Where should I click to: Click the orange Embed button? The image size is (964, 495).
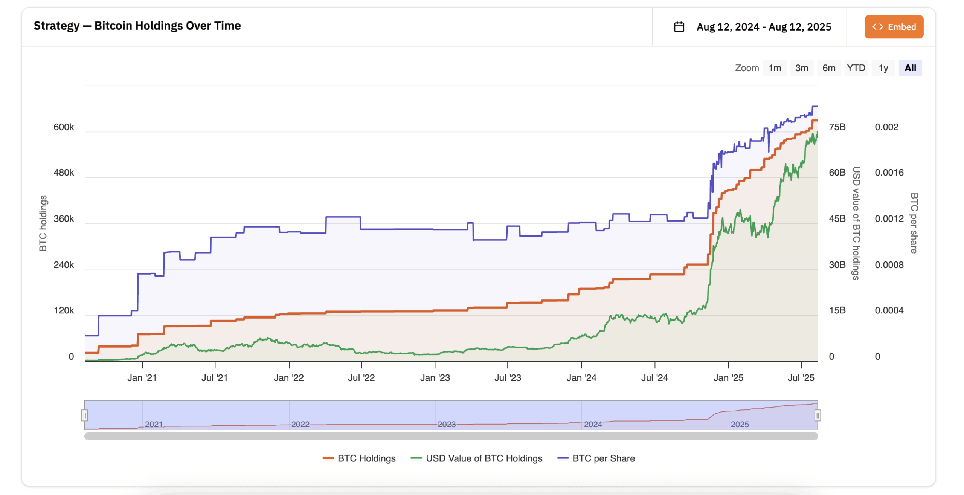click(x=894, y=27)
